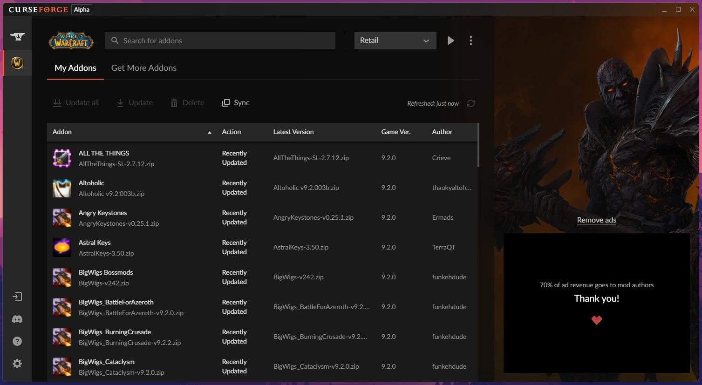Click the heart icon in ad panel
This screenshot has width=702, height=385.
pos(597,320)
